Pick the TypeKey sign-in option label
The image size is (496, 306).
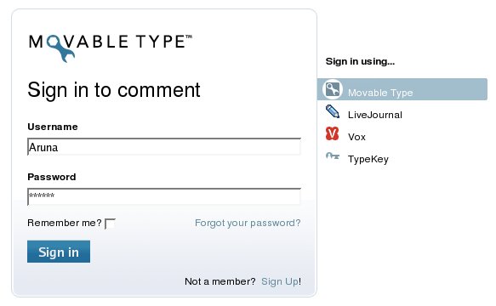368,159
